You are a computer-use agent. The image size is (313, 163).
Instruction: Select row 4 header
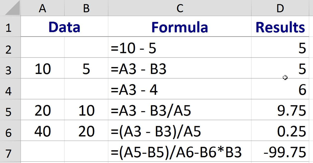(9, 90)
